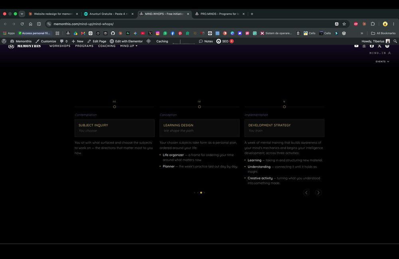Viewport: 399px width, 259px height.
Task: Click the site's YouTube social icon
Action: click(356, 46)
